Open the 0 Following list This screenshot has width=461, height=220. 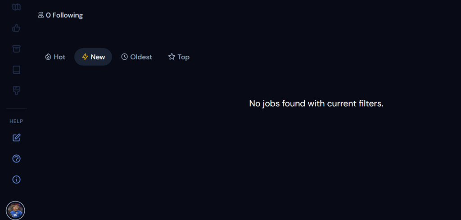coord(61,15)
